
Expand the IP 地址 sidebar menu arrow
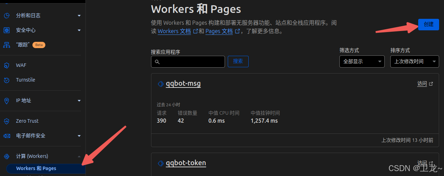79,101
